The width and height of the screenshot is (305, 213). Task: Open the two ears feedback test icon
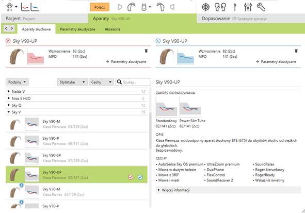220,7
